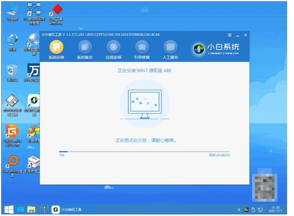The height and width of the screenshot is (216, 294).
Task: Open File Explorer from the taskbar
Action: pyautogui.click(x=31, y=209)
